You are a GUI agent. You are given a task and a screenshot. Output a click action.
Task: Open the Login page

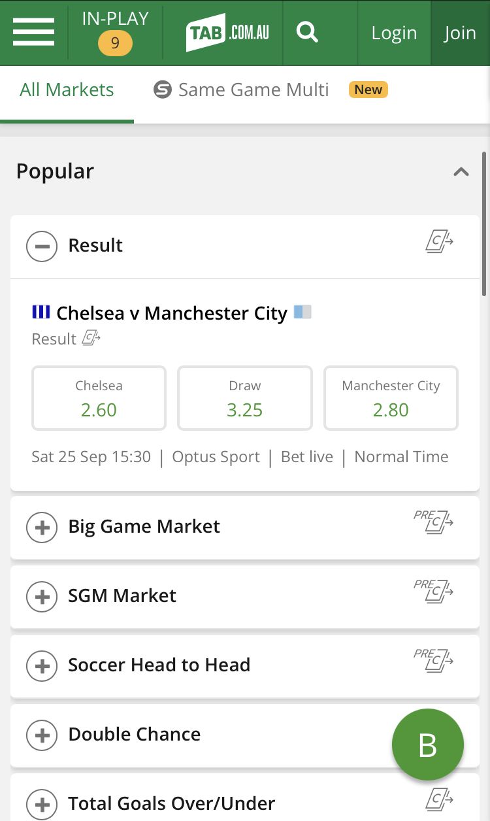coord(394,33)
